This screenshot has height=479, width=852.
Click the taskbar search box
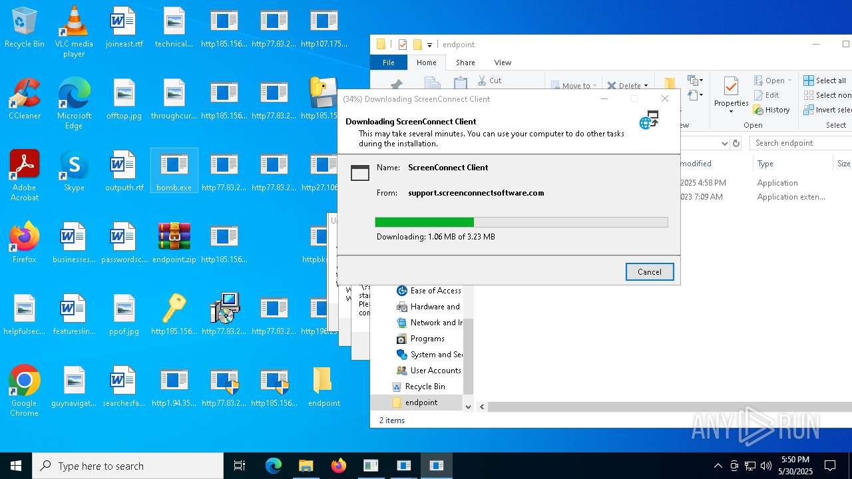(128, 466)
